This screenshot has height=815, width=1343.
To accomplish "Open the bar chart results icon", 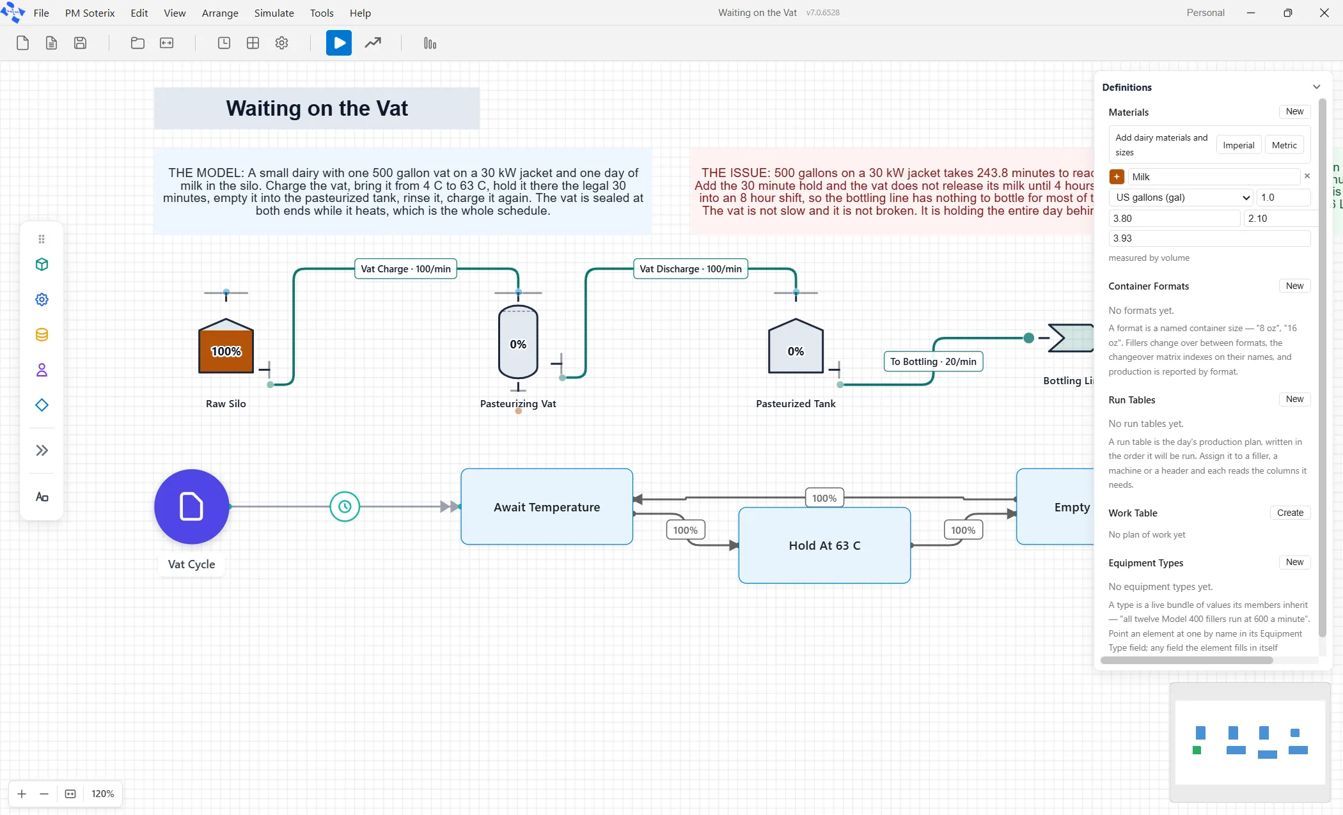I will (x=430, y=43).
